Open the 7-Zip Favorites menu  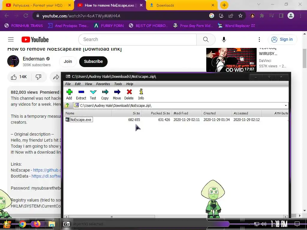[103, 84]
